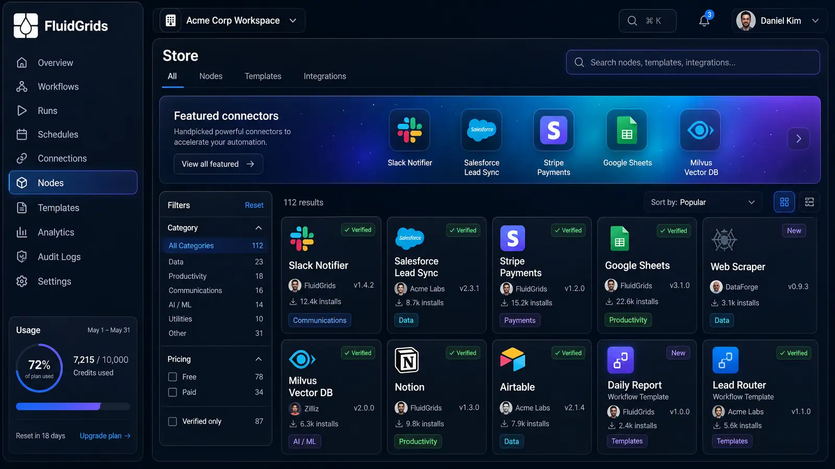This screenshot has width=835, height=469.
Task: Click the featured Google Sheets icon
Action: click(627, 130)
